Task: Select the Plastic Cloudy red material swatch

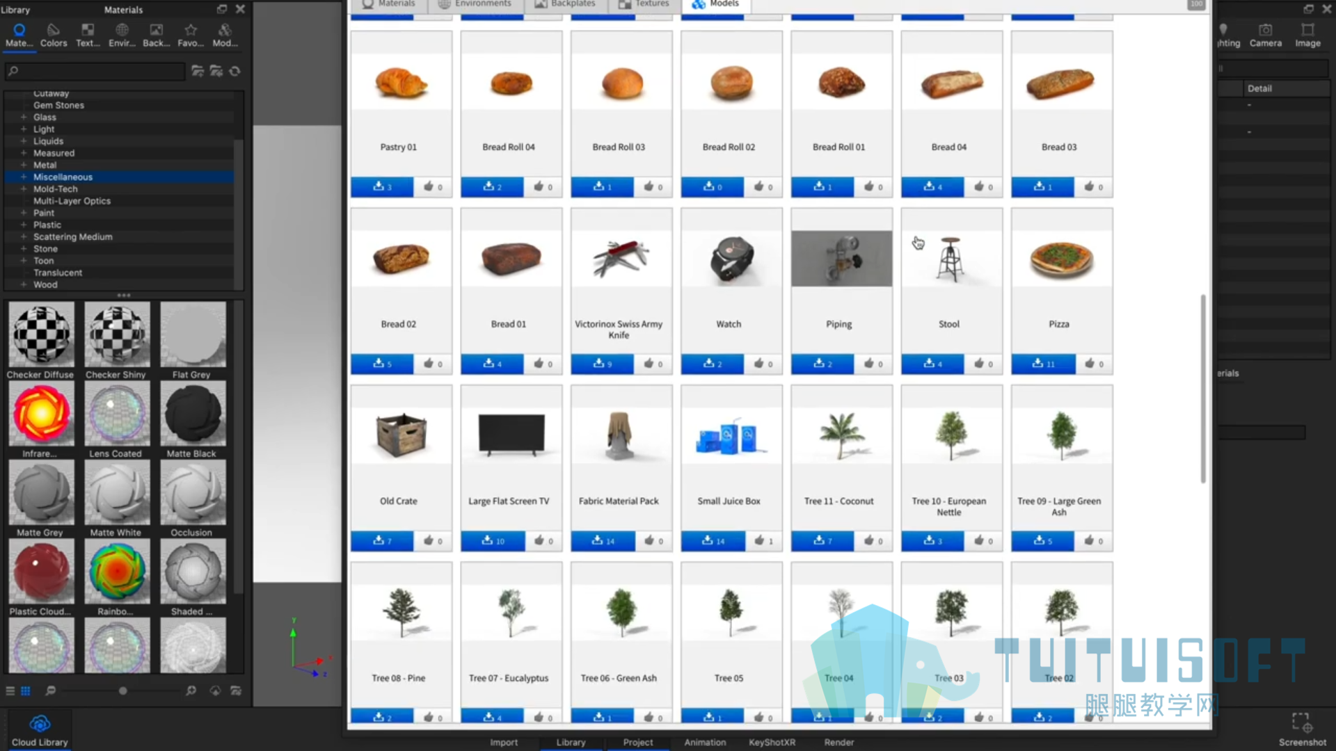Action: [41, 572]
